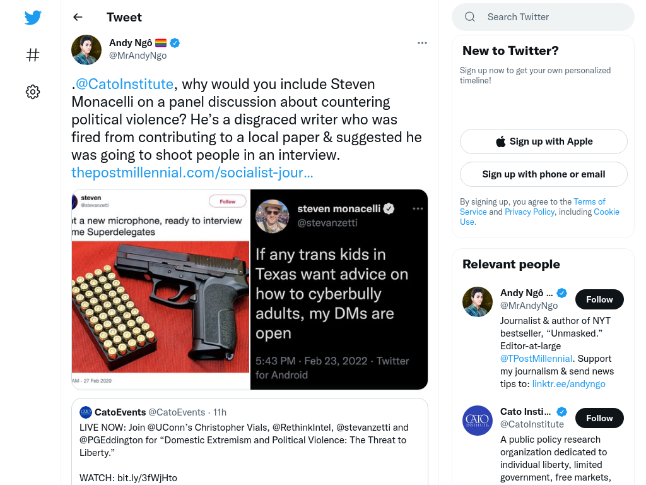Open the steven monacelli screenshot image
Image resolution: width=646 pixels, height=485 pixels.
click(x=339, y=289)
